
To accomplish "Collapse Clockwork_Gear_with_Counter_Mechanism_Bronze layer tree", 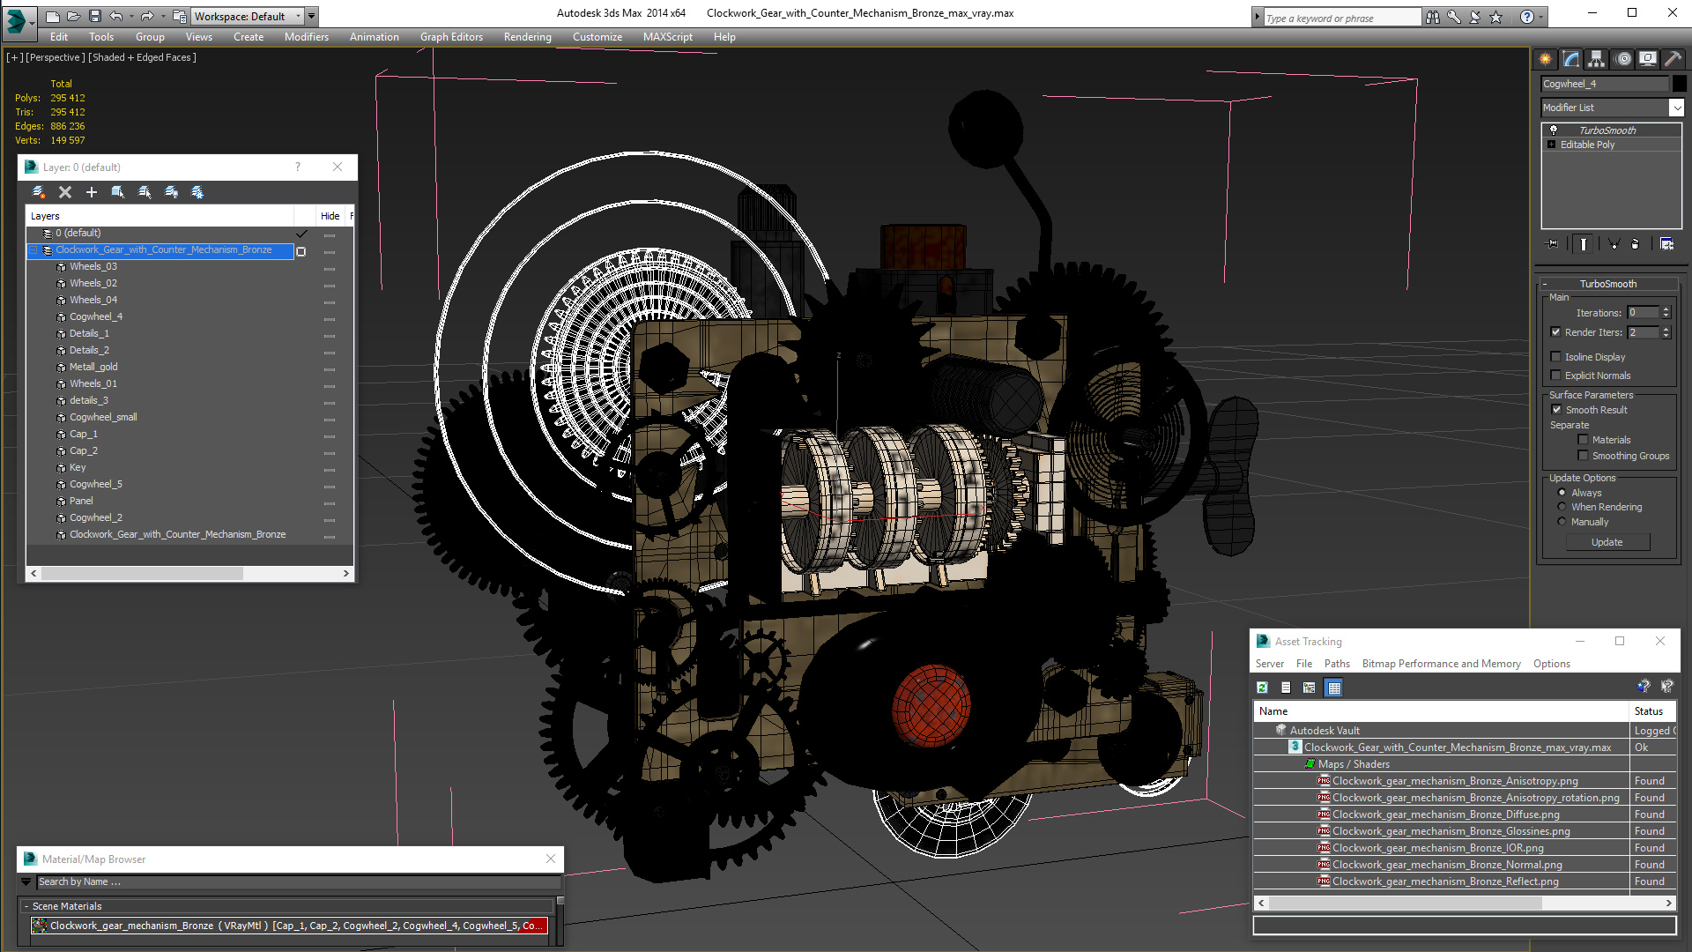I will [33, 250].
